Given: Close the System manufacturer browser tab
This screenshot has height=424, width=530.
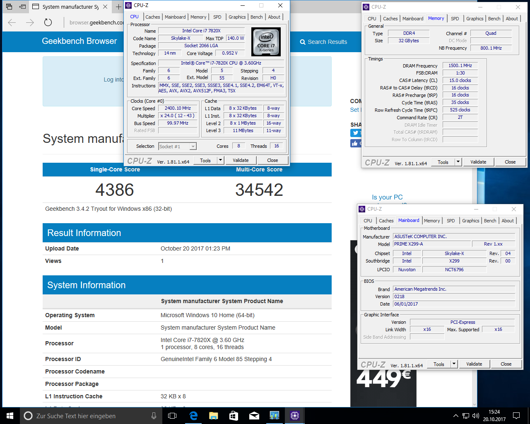Looking at the screenshot, I should click(x=105, y=7).
